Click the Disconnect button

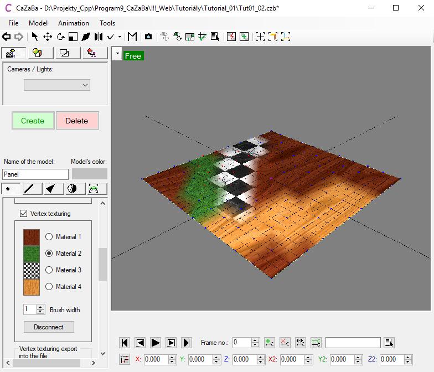pyautogui.click(x=49, y=327)
